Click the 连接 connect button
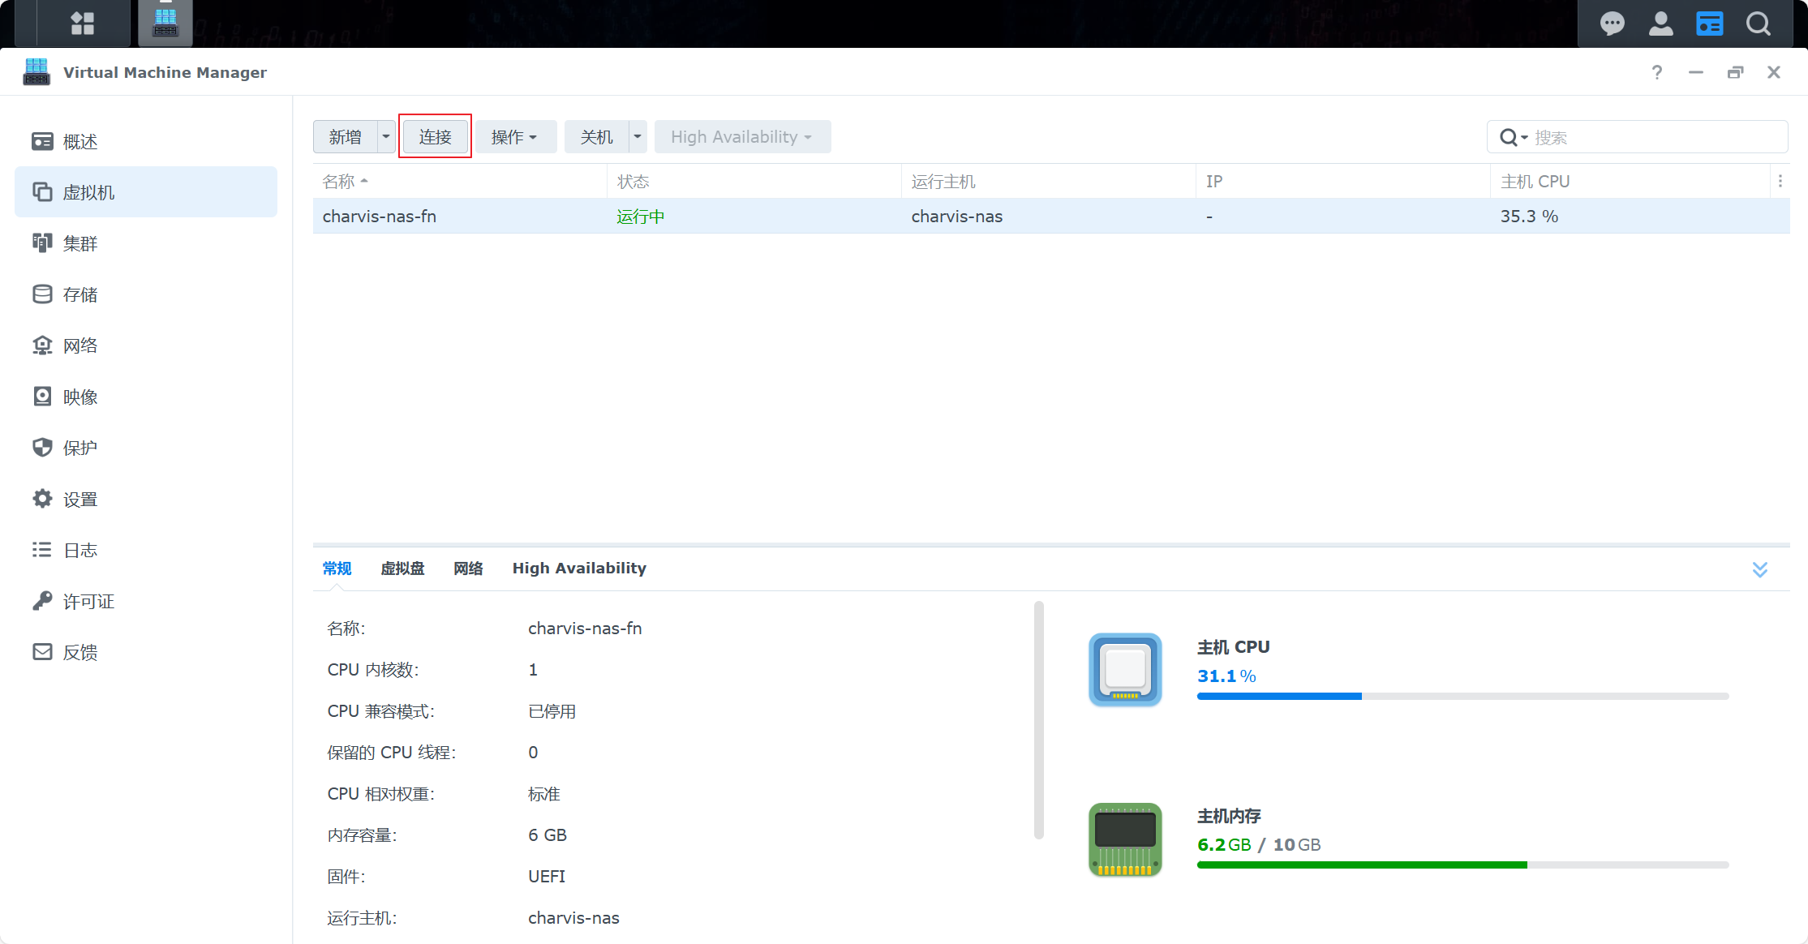The image size is (1808, 944). (435, 137)
